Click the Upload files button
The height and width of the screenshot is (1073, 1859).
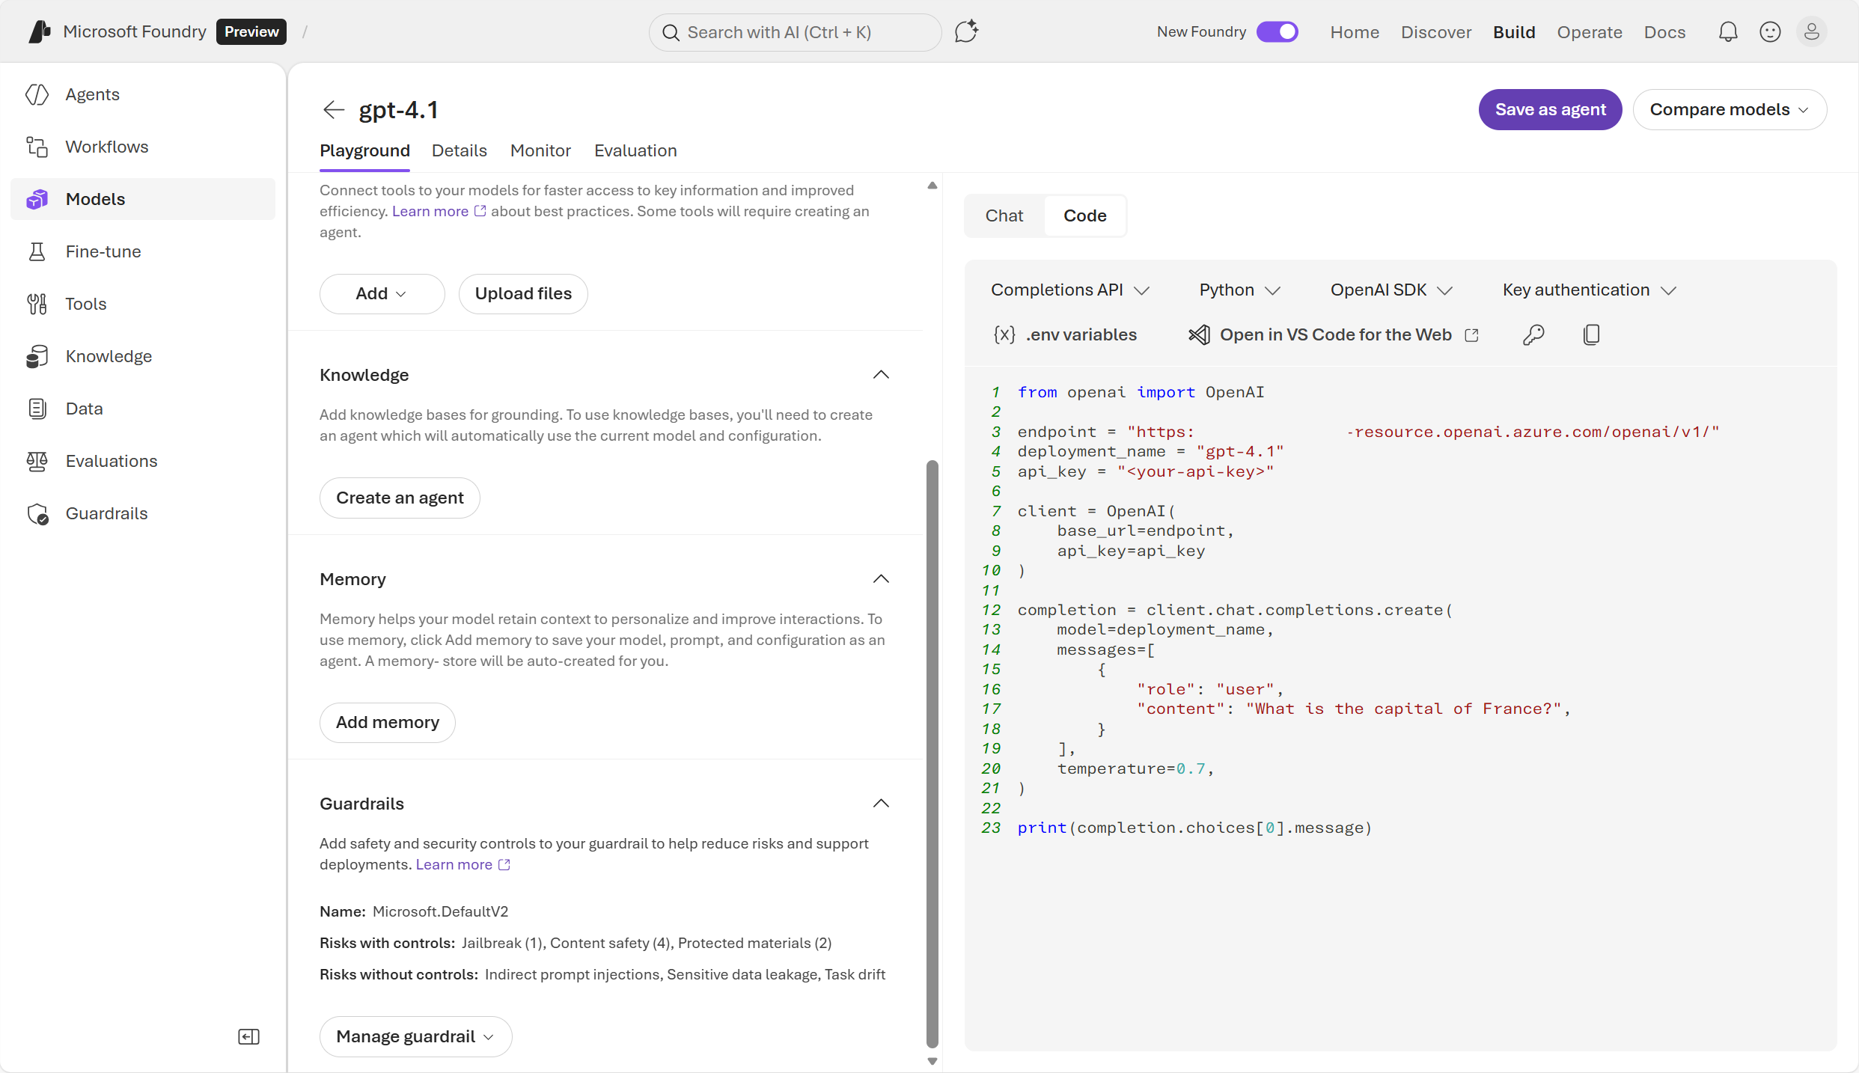(523, 294)
